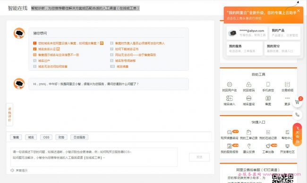Screen dimensions: 307x183
Task: Open the 我的双12 card
Action: coord(282,48)
